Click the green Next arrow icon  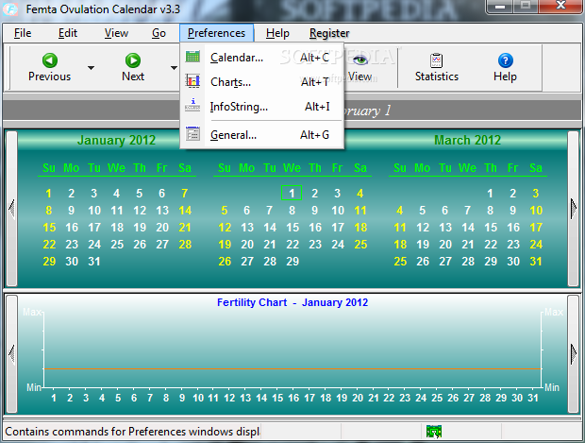[133, 60]
